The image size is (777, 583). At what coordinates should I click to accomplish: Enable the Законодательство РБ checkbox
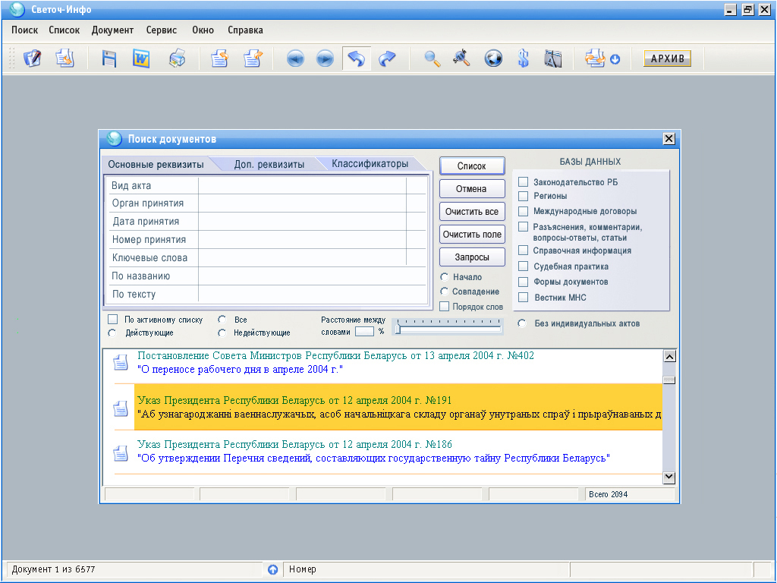coord(524,182)
